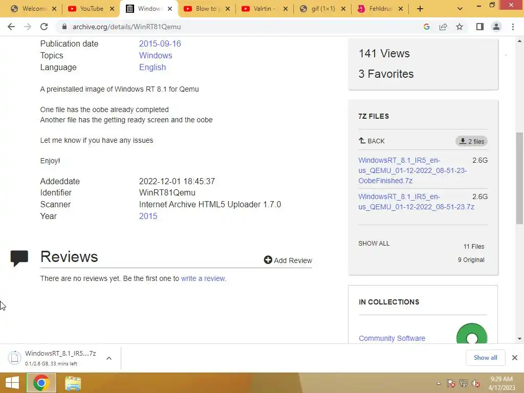Viewport: 524px width, 393px height.
Task: Open the Windows Start button
Action: pyautogui.click(x=12, y=383)
